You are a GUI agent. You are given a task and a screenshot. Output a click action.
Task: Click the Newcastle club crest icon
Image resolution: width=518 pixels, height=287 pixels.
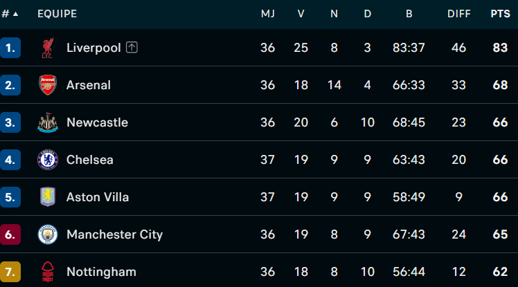47,122
